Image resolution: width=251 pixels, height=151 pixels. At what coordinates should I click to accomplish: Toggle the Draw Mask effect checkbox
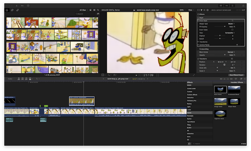[198, 21]
